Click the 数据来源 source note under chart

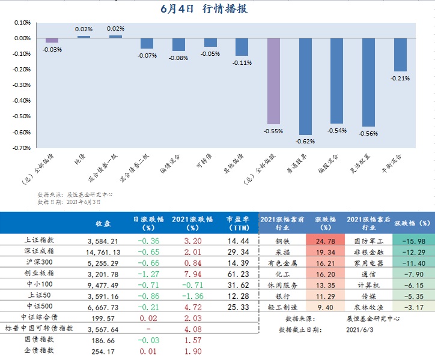75,195
